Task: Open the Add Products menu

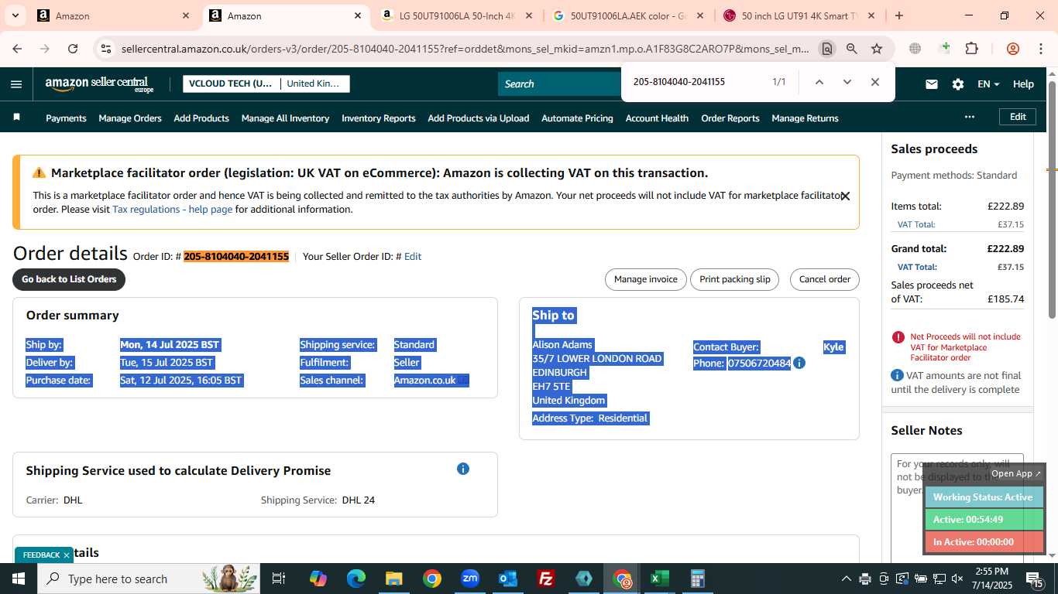Action: (x=201, y=118)
